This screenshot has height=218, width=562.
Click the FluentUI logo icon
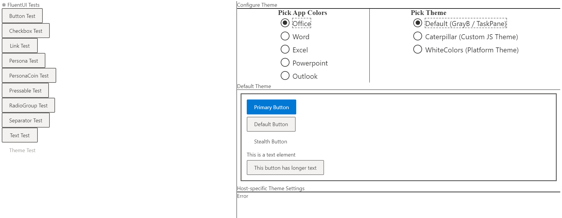[x=4, y=5]
